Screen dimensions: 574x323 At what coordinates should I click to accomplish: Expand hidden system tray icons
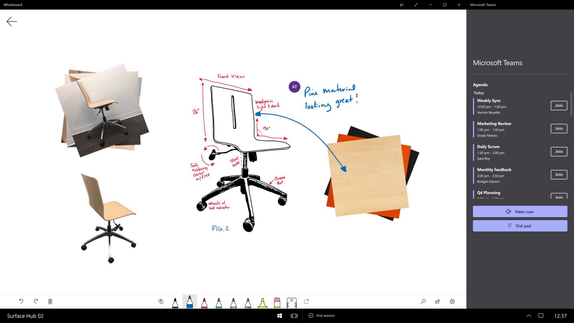coord(529,316)
